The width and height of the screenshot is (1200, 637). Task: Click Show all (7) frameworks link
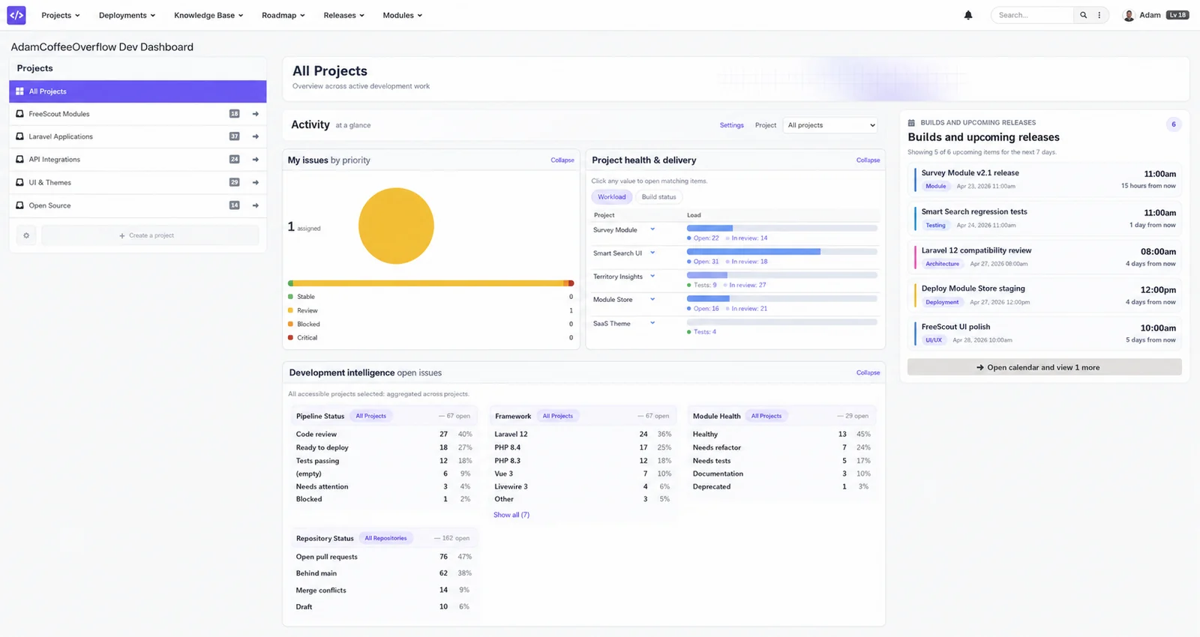pos(511,515)
